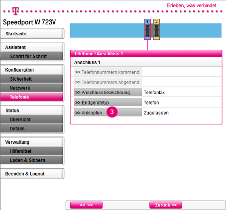Open Anklopfen setting

coord(108,113)
